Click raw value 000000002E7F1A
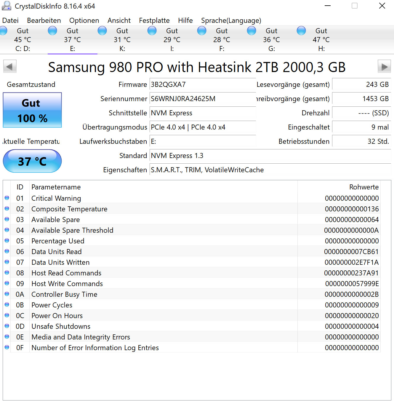 point(352,262)
